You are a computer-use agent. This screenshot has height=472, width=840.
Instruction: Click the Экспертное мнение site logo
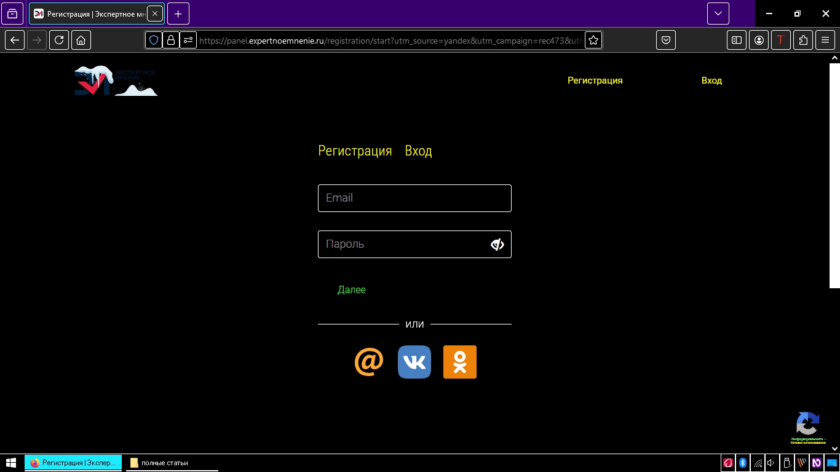pyautogui.click(x=116, y=81)
